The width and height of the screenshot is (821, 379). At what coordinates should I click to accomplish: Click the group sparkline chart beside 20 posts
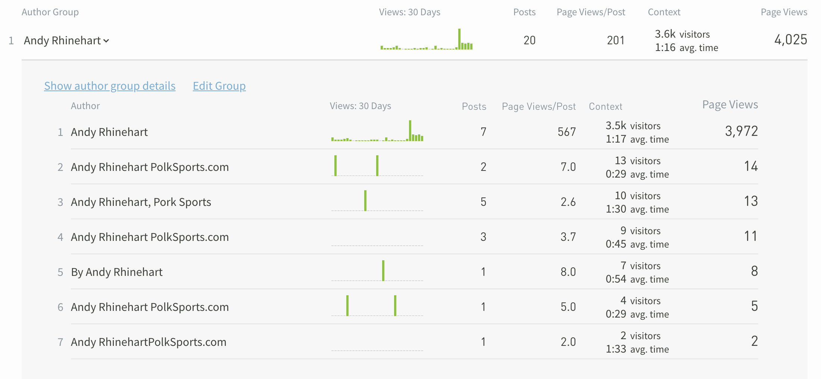pyautogui.click(x=427, y=39)
